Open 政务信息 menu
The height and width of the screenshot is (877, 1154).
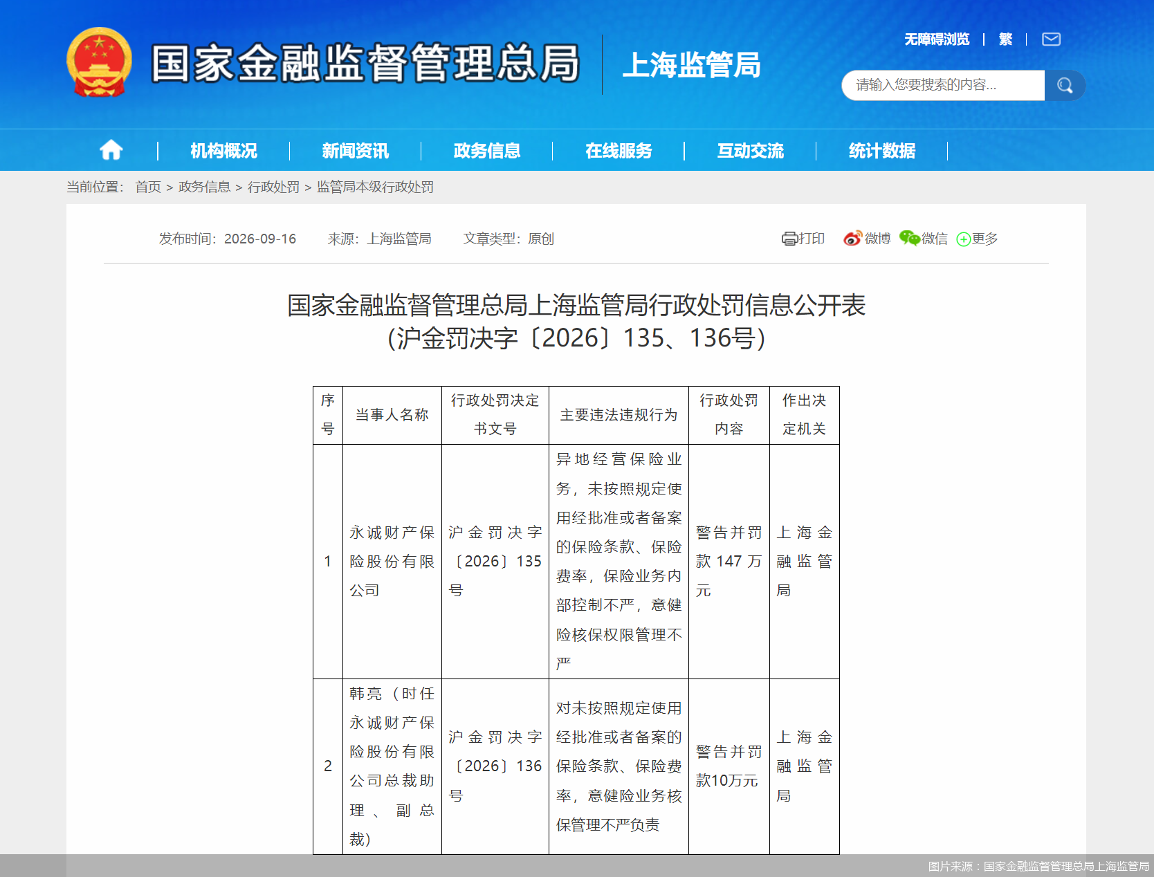tap(486, 151)
